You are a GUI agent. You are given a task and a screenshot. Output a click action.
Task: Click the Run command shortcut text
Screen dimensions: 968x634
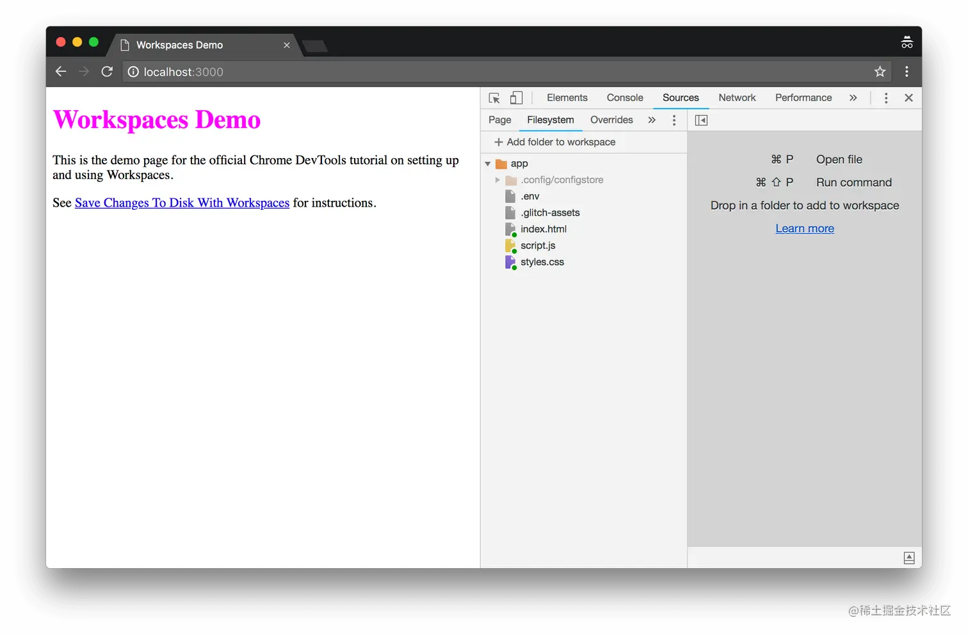pos(853,182)
